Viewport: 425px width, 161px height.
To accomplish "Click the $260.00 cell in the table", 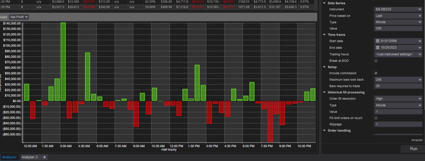I will pos(104,7).
